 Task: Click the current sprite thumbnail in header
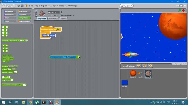42,13
